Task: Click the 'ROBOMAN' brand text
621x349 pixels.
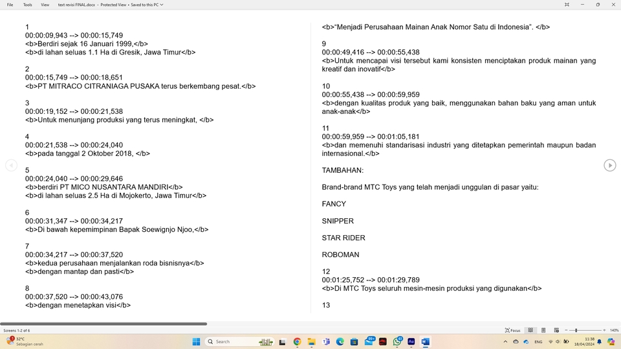Action: 341,254
